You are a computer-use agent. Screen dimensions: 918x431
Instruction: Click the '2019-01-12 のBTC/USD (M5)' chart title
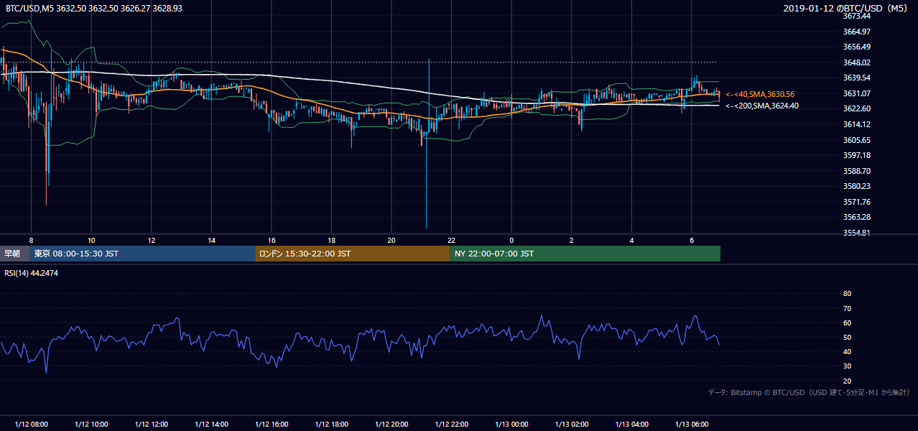pyautogui.click(x=847, y=8)
